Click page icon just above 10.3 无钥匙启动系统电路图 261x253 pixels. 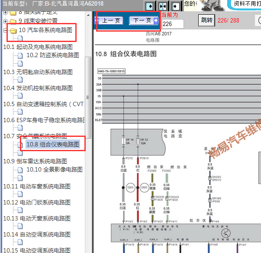pos(20,63)
